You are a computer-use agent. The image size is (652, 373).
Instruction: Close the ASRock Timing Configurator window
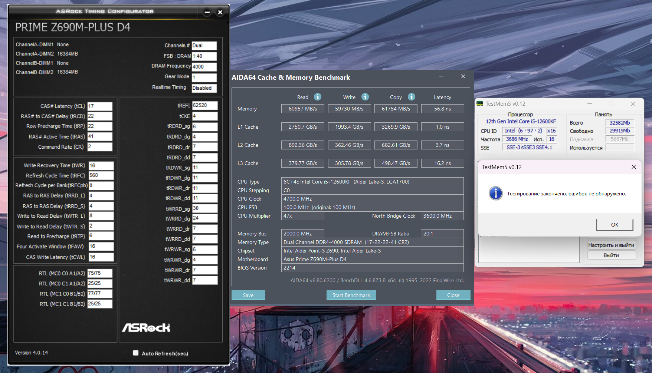point(220,12)
